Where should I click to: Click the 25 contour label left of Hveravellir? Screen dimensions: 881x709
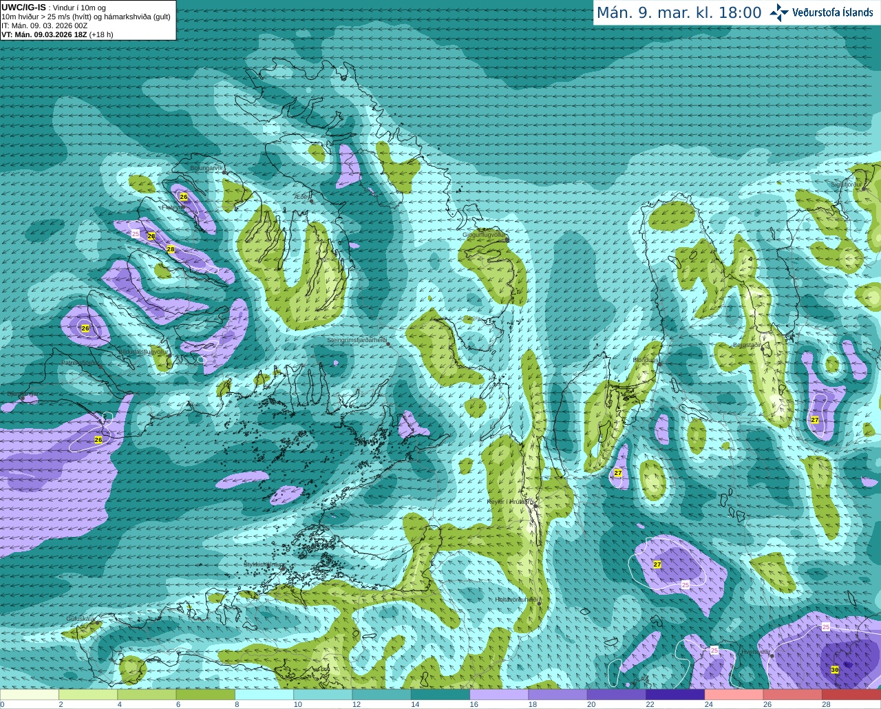[x=714, y=650]
